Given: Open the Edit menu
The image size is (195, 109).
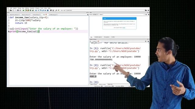Looking at the screenshot, I should click(11, 8).
